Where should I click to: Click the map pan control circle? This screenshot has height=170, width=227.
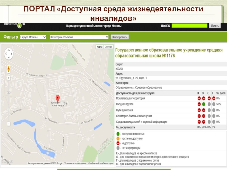(9, 54)
